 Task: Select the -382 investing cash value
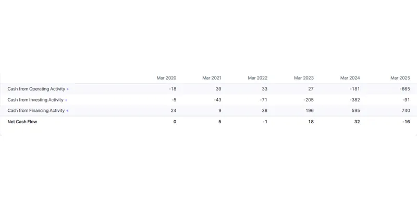click(355, 100)
